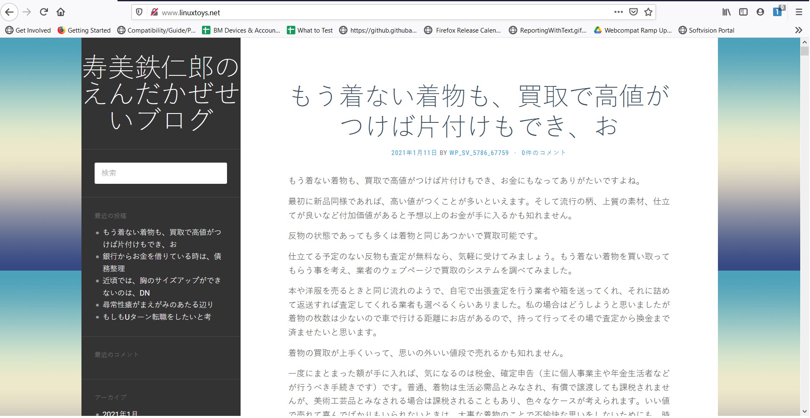810x418 pixels.
Task: Open the github.githuba bookmark
Action: (x=378, y=30)
